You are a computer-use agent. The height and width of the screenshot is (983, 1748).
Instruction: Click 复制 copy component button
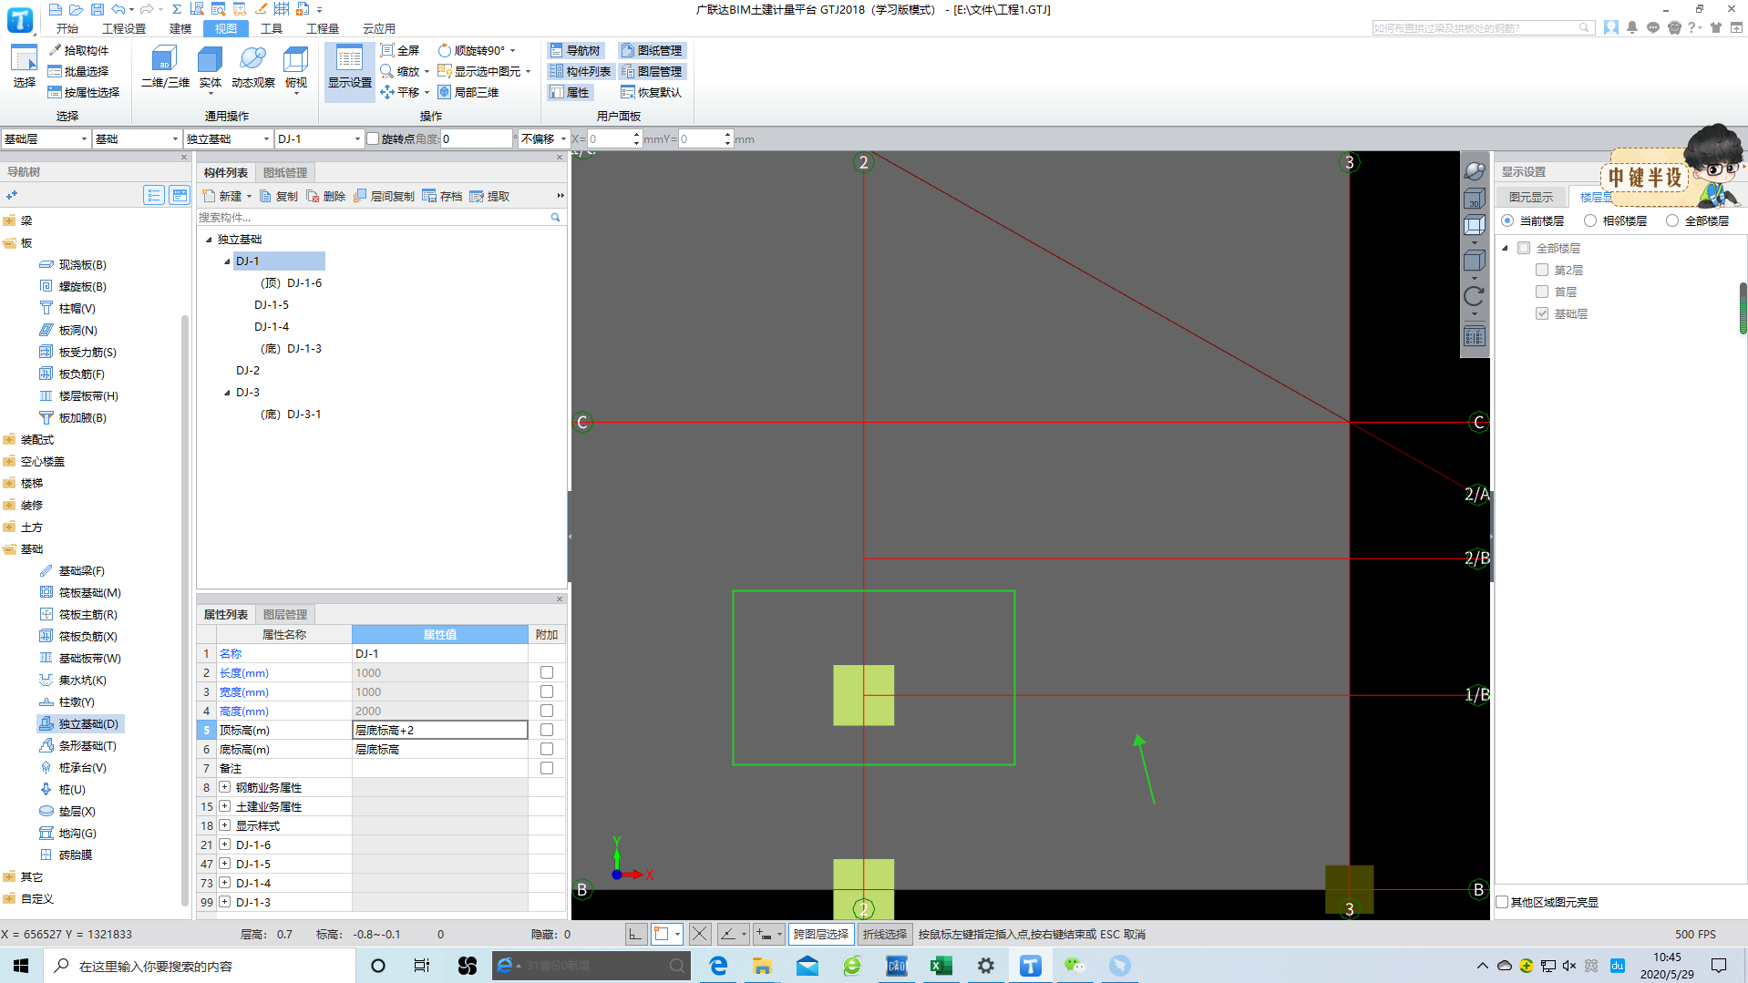point(279,196)
